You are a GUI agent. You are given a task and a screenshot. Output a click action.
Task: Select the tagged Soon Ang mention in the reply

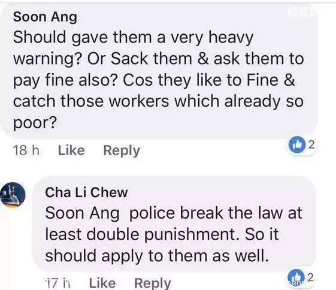pos(82,213)
